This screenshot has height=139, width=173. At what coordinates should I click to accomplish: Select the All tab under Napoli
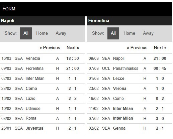coord(26,33)
